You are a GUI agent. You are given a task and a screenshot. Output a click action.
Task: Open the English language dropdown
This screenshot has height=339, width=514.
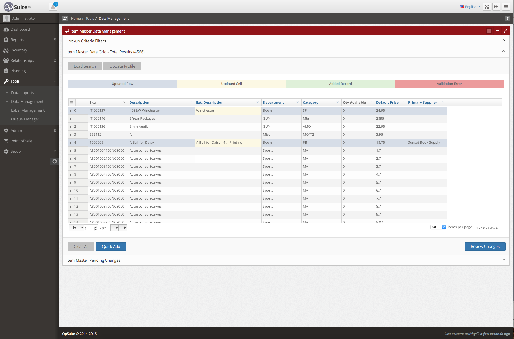[x=470, y=7]
